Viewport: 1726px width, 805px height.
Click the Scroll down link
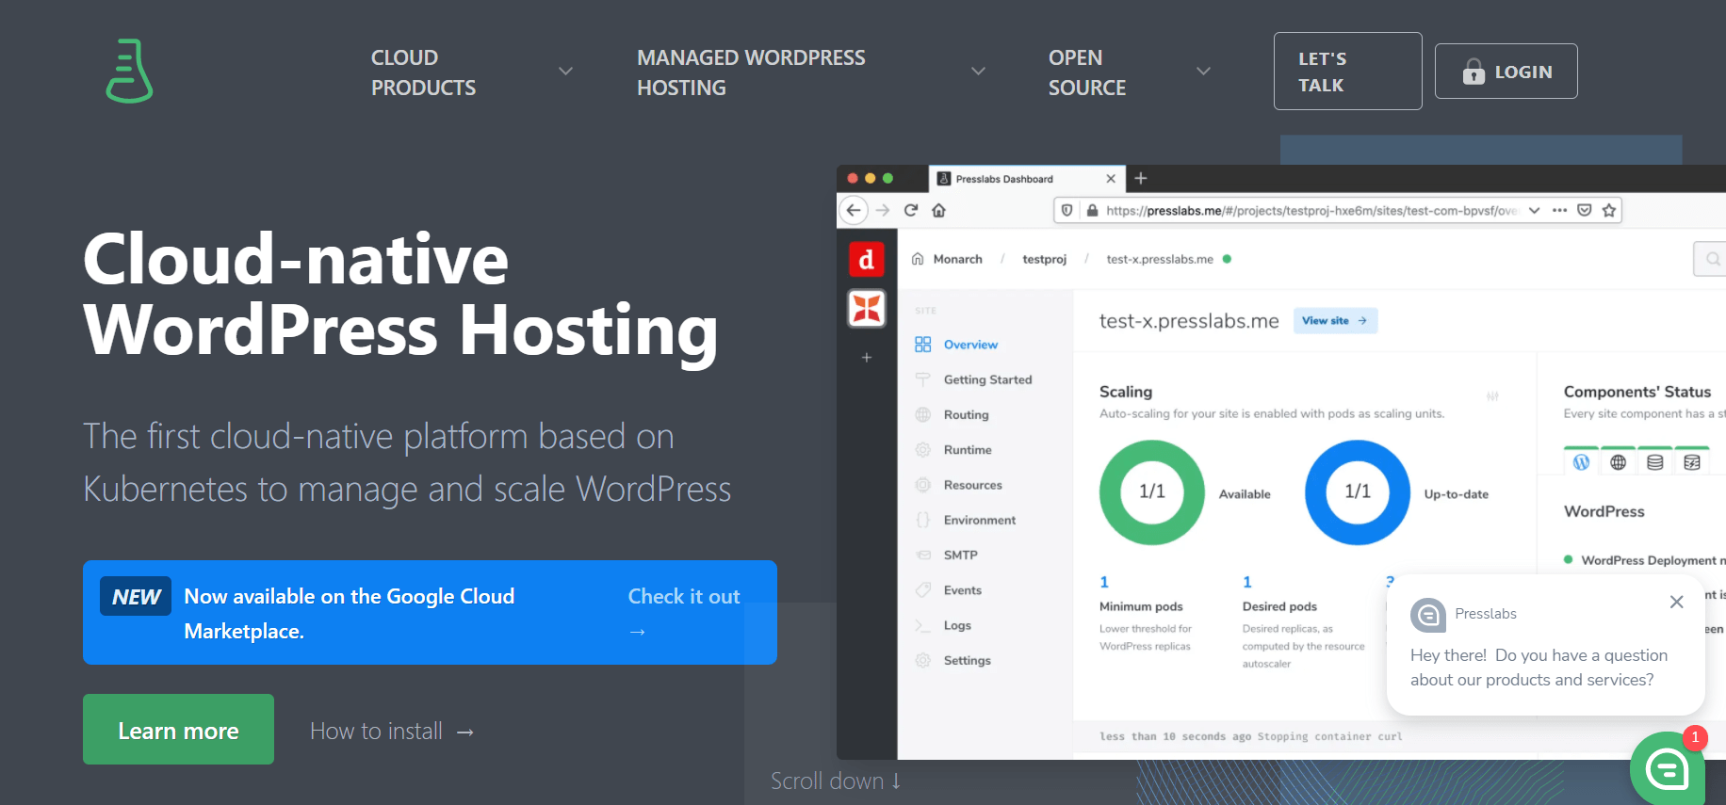point(836,781)
